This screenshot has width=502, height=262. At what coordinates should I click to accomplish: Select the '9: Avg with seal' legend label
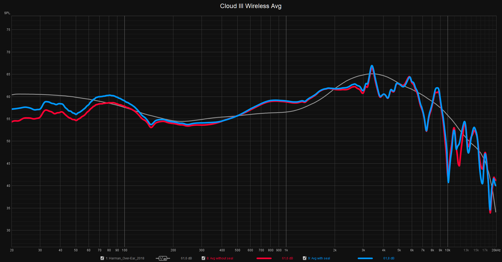click(319, 258)
